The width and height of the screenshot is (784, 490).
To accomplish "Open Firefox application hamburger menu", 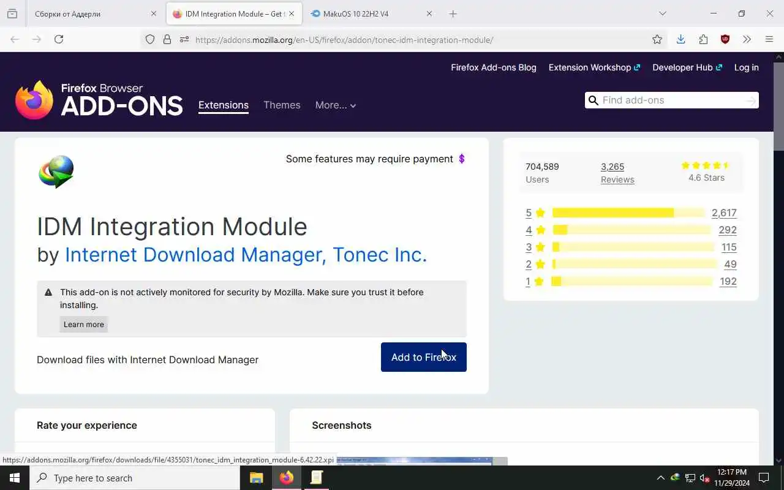I will (769, 39).
